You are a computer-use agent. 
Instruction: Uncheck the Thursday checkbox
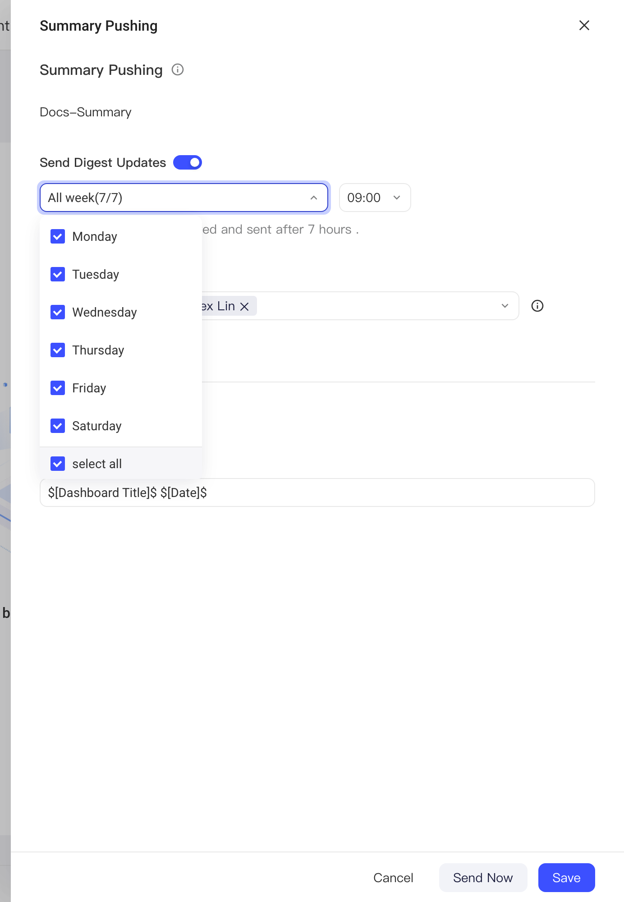[58, 350]
